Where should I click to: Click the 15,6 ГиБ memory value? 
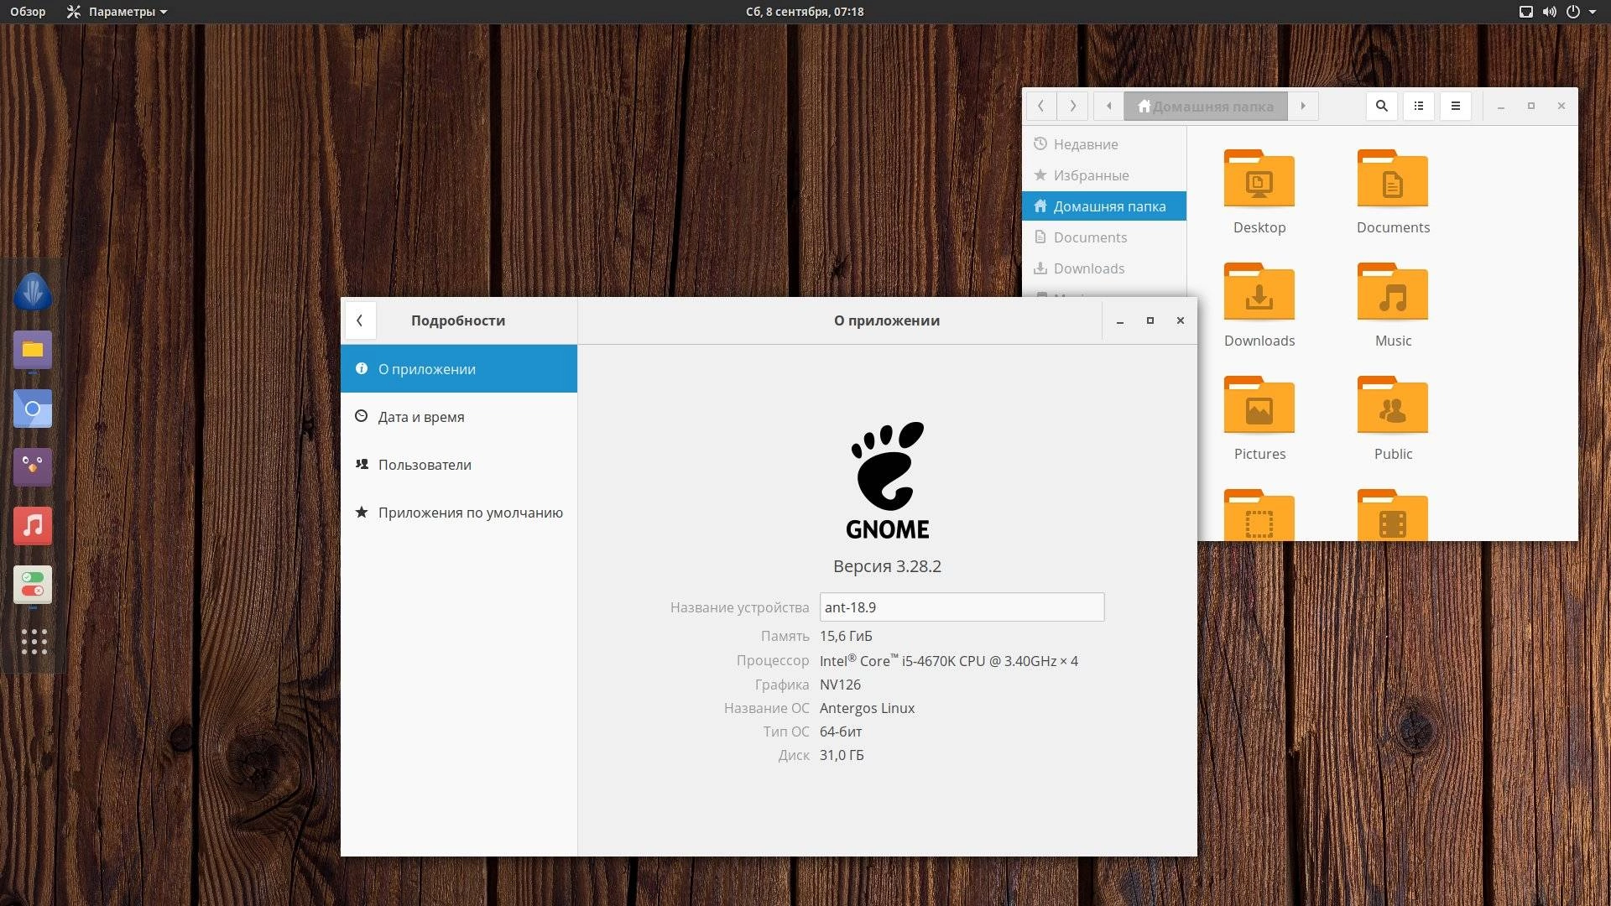pyautogui.click(x=846, y=636)
